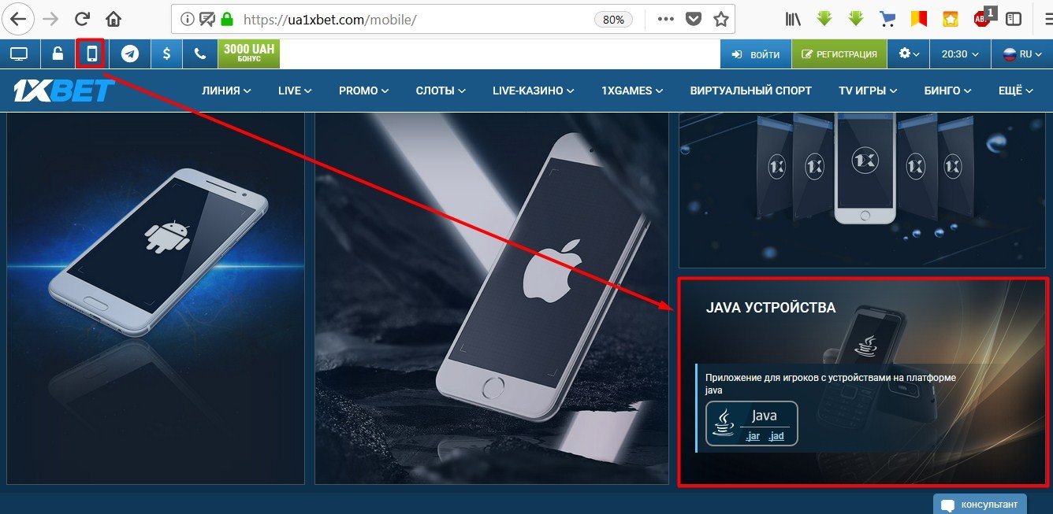The height and width of the screenshot is (514, 1053).
Task: Expand the TV игры menu
Action: tap(868, 91)
